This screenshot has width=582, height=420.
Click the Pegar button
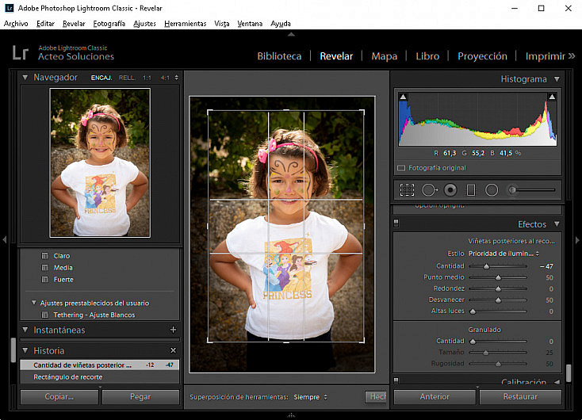pos(140,397)
